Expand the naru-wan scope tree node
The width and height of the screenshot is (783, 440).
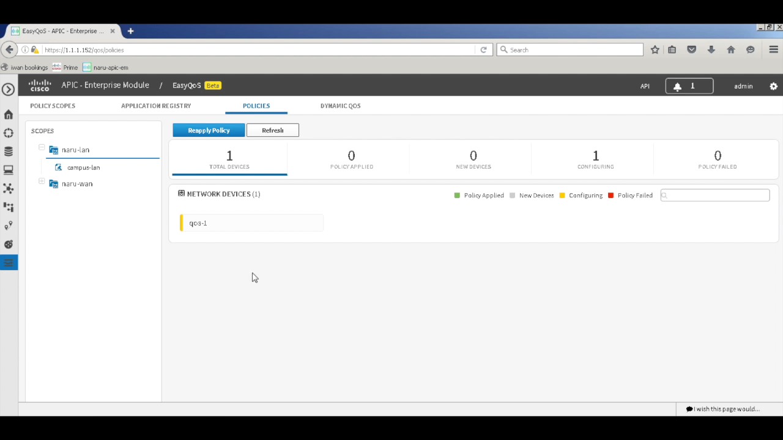click(42, 182)
